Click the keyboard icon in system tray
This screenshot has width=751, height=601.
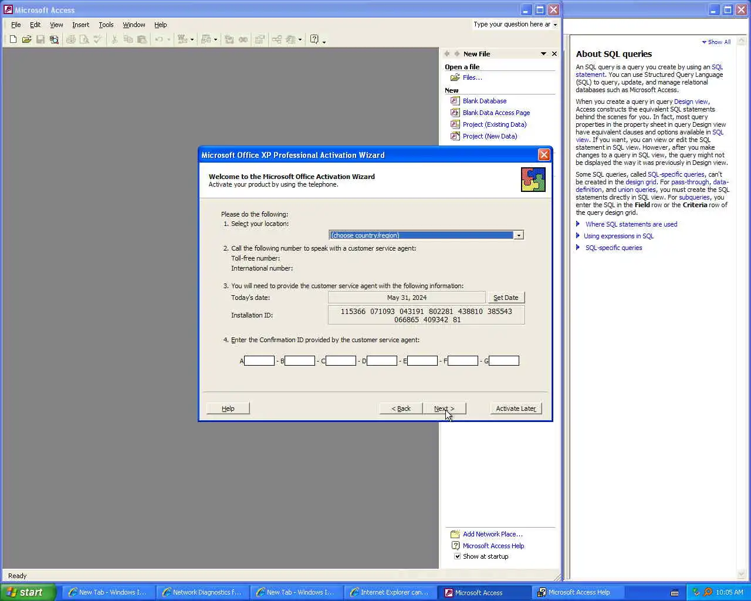tap(675, 592)
